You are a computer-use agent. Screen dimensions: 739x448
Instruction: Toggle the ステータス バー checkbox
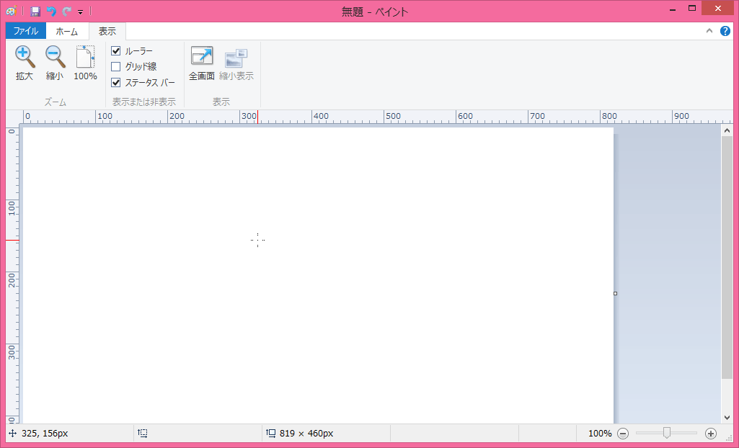(116, 83)
